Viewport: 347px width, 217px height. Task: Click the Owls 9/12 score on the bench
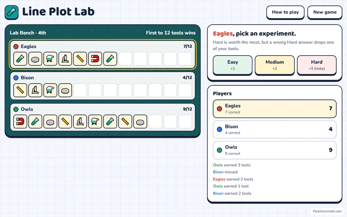pyautogui.click(x=188, y=109)
